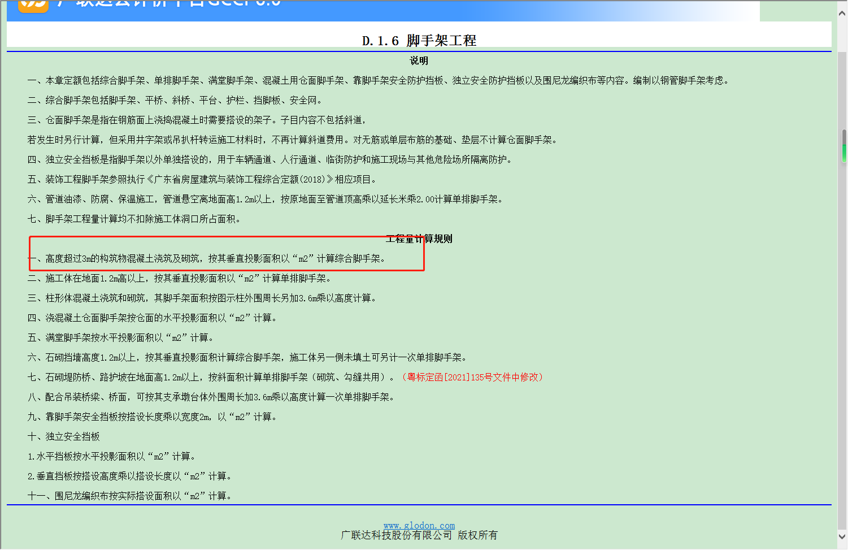
Task: Click the rule '九、靠脚手架安全挡板按搭设长度'
Action: [x=154, y=417]
